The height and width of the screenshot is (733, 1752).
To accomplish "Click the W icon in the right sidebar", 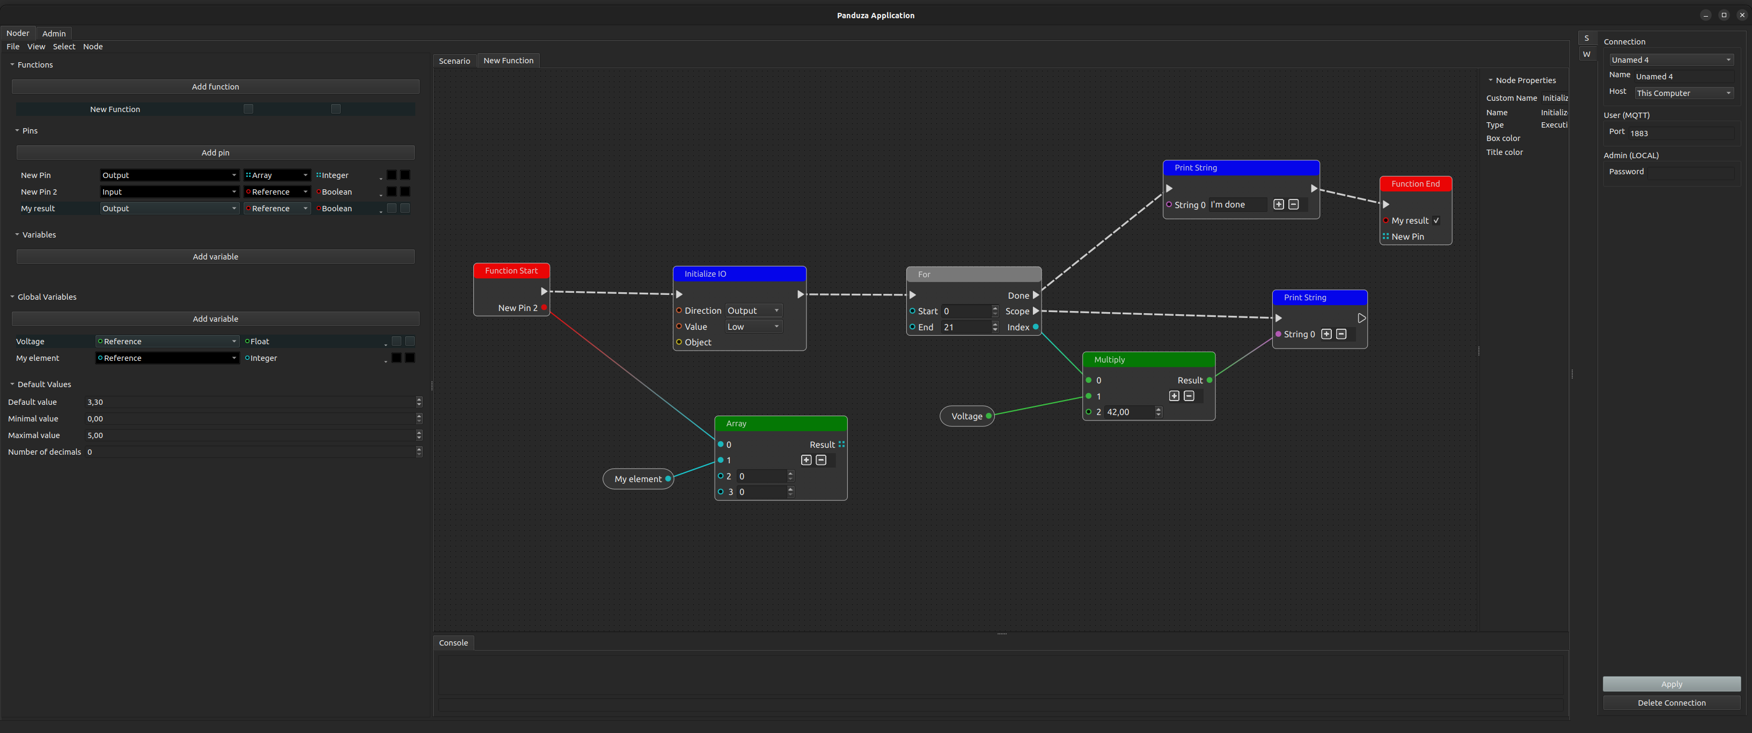I will (1587, 54).
